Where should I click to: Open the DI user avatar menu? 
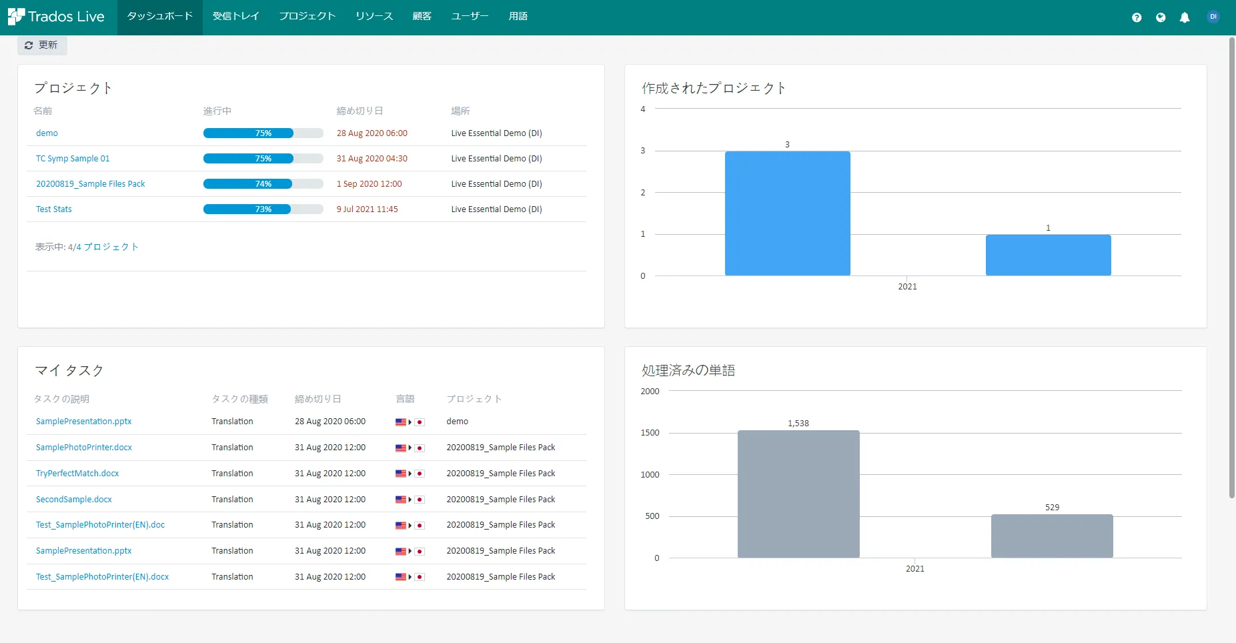point(1213,17)
